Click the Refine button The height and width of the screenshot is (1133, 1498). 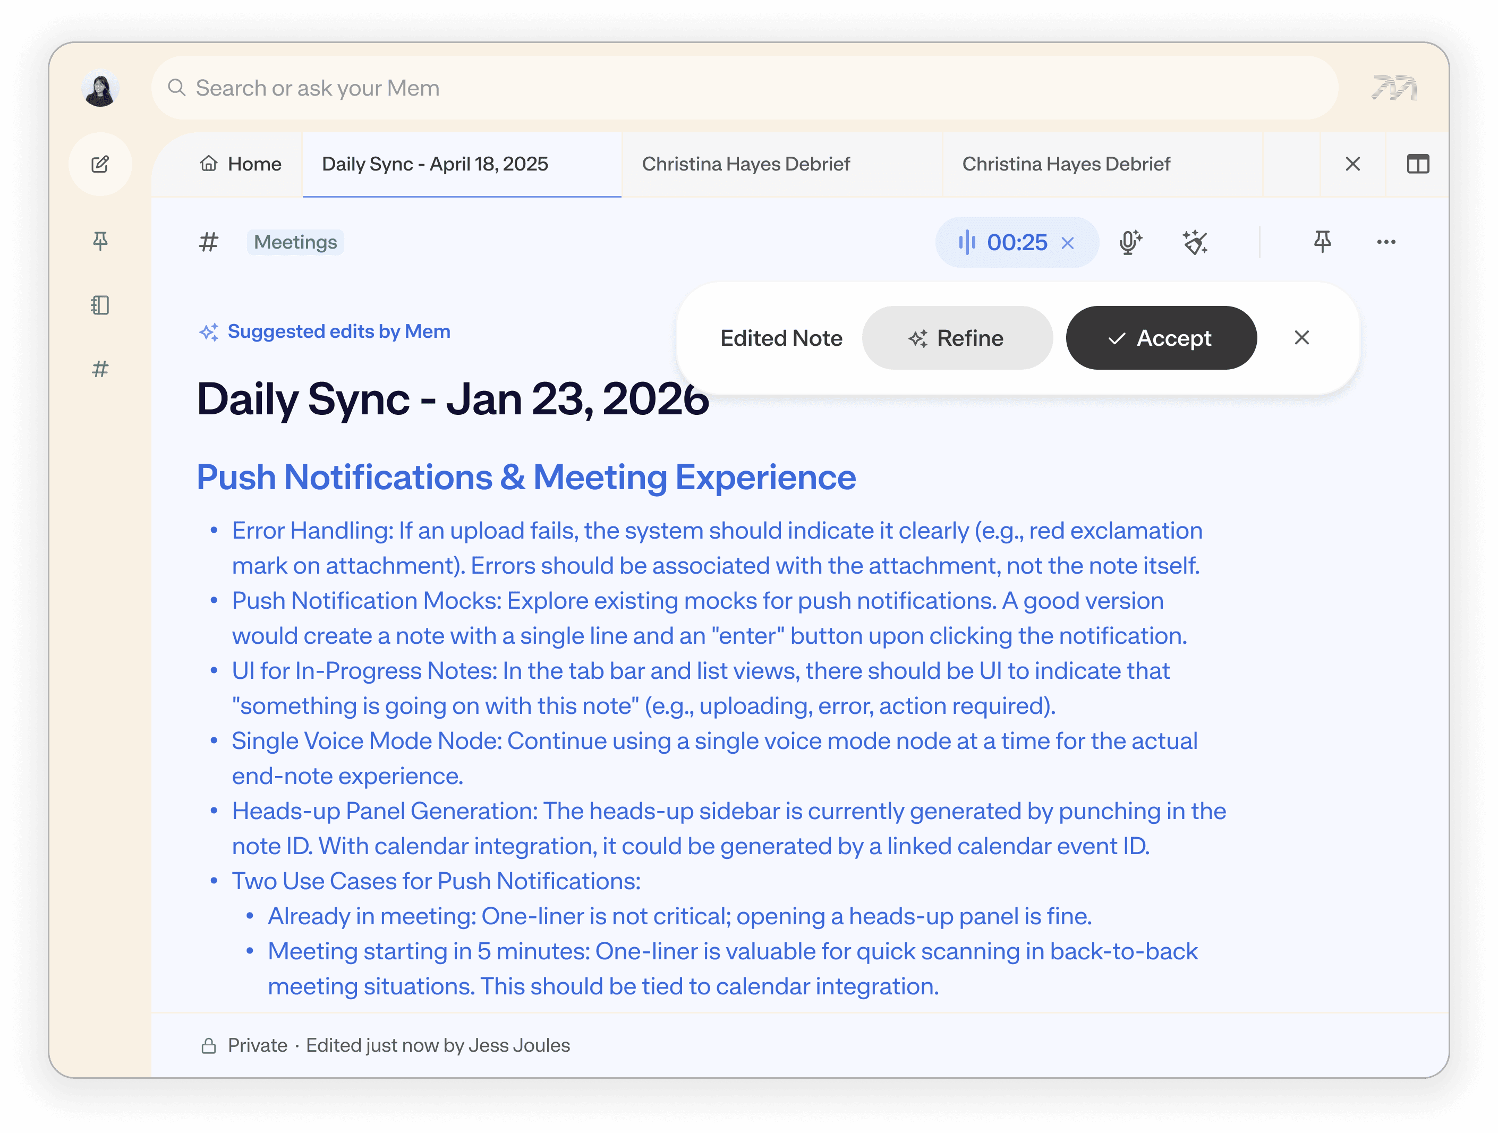pyautogui.click(x=956, y=338)
